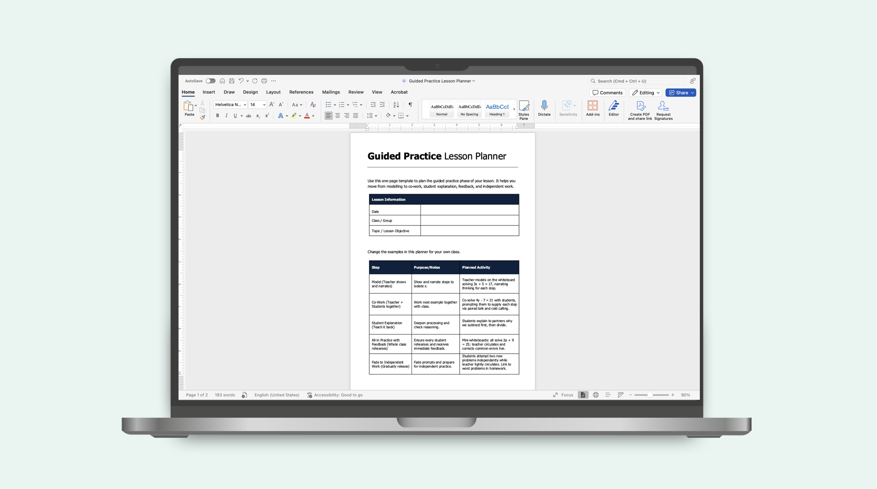Click Create PDF and share link
The width and height of the screenshot is (877, 489).
[640, 110]
